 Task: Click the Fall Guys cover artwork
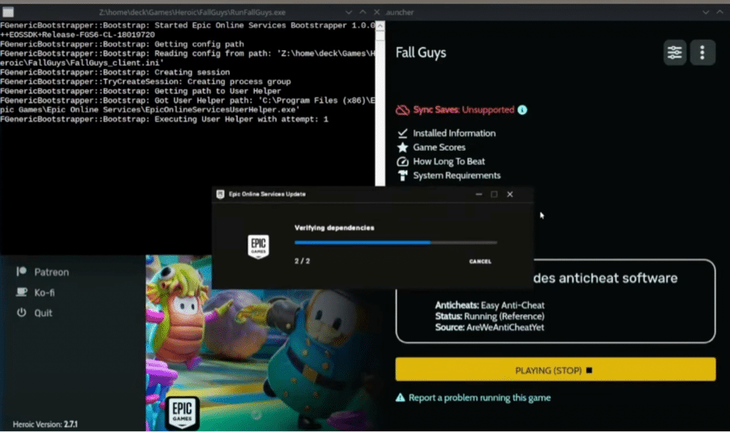pos(265,343)
